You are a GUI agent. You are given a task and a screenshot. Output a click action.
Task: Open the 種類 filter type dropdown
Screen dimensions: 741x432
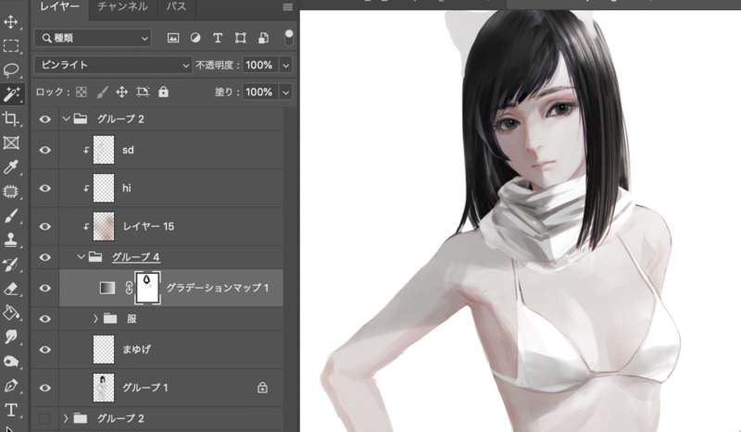coord(93,38)
